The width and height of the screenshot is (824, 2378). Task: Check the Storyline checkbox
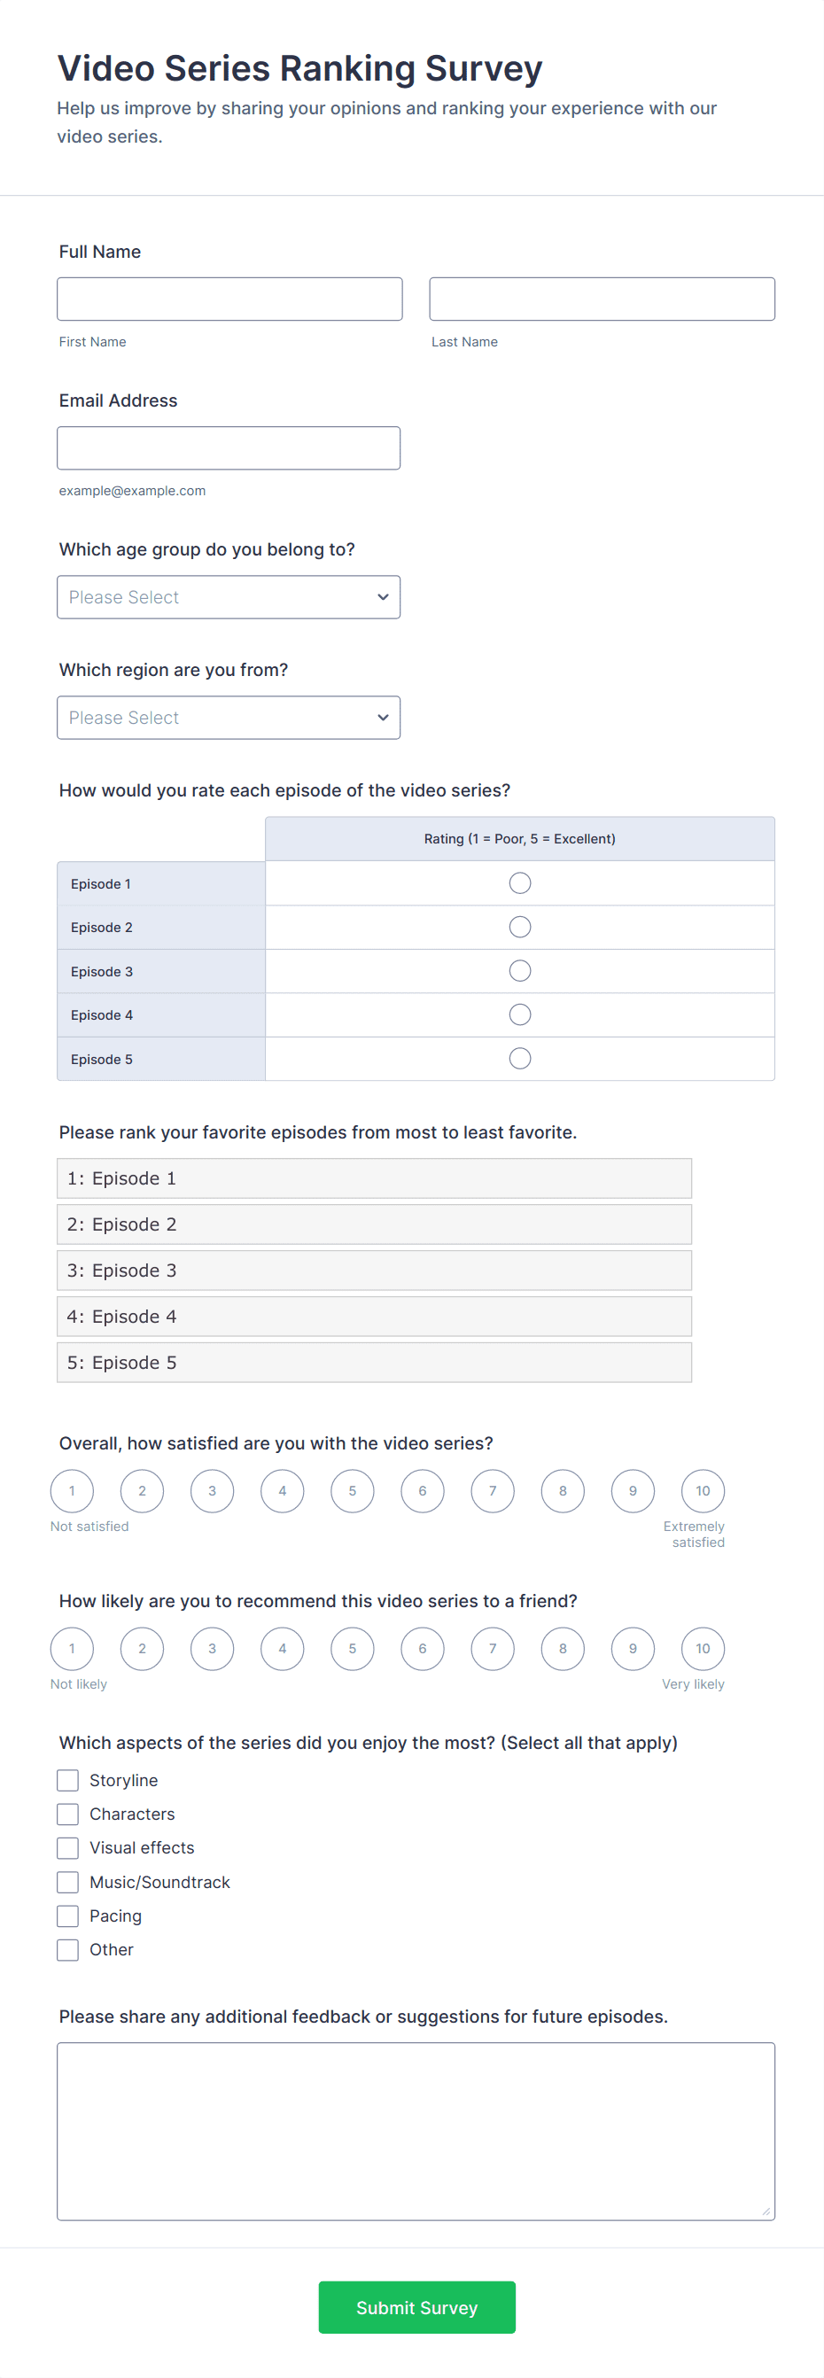tap(67, 1780)
